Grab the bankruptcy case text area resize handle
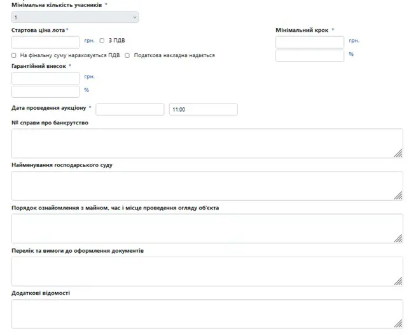This screenshot has height=336, width=409. (398, 153)
